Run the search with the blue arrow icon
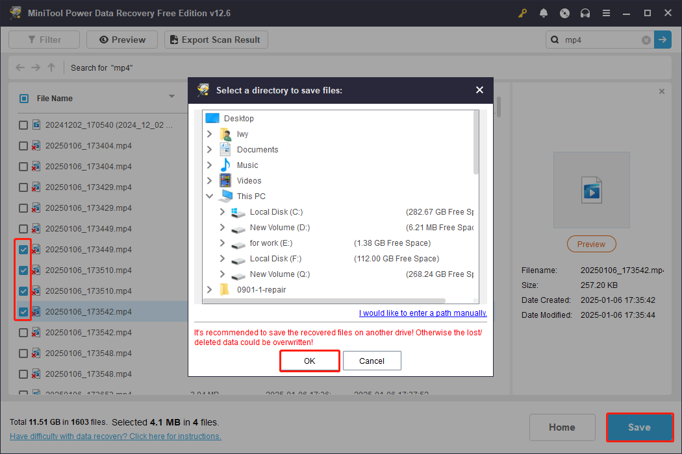This screenshot has width=682, height=454. pos(663,40)
